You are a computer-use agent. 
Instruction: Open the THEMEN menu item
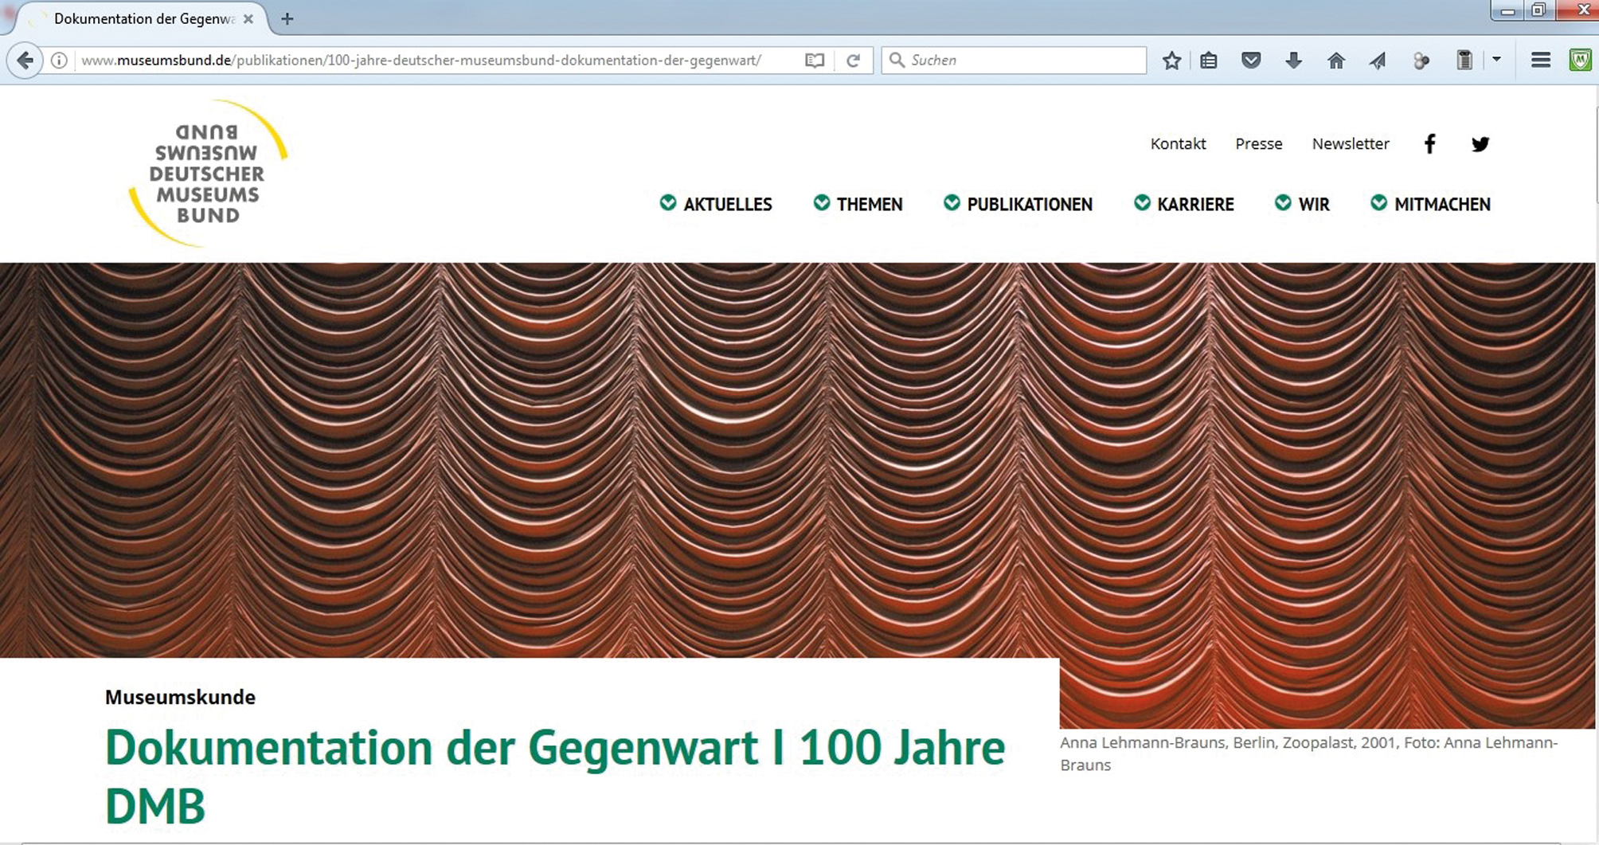pos(858,204)
